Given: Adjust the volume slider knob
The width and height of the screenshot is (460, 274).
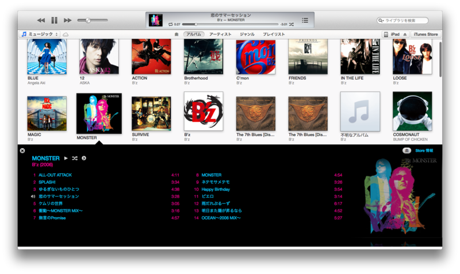Looking at the screenshot, I should coord(88,20).
